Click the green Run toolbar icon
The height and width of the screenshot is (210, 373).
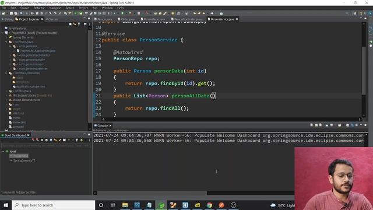click(122, 13)
